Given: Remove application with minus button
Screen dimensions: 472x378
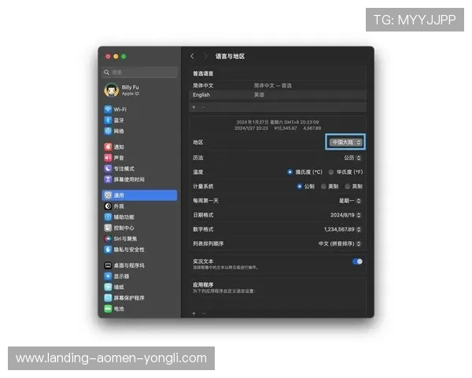Looking at the screenshot, I should pos(204,313).
